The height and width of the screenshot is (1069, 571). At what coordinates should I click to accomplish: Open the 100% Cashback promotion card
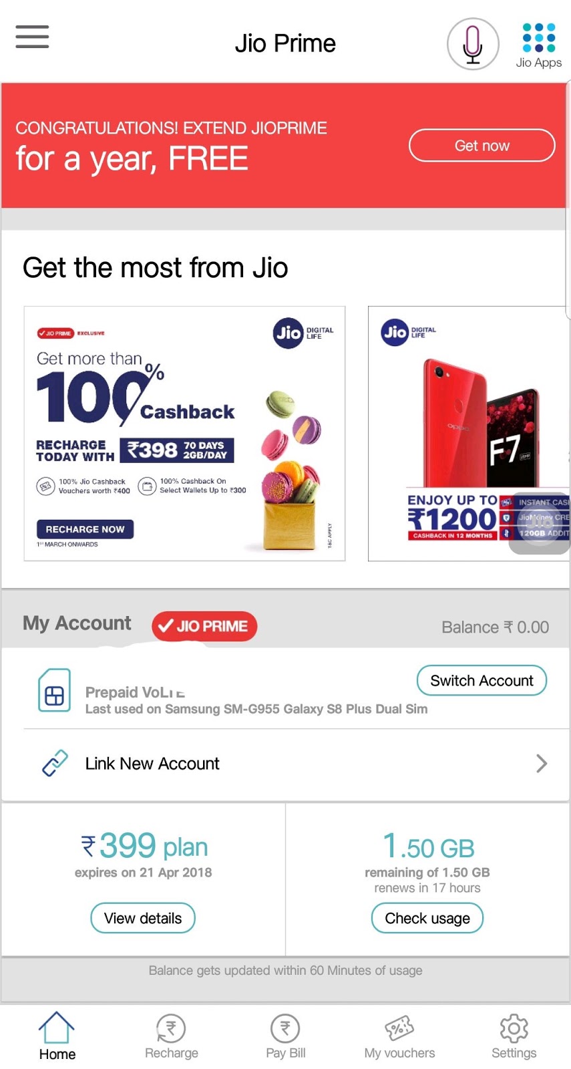coord(184,434)
